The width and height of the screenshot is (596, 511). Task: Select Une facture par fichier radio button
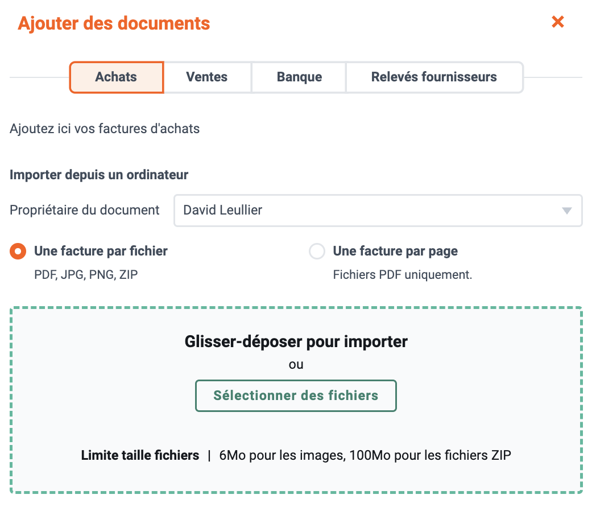pyautogui.click(x=18, y=252)
